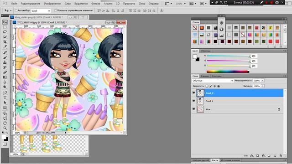Viewport: 292px width, 164px height.
Task: Toggle lock transparent pixels box
Action: pyautogui.click(x=207, y=86)
